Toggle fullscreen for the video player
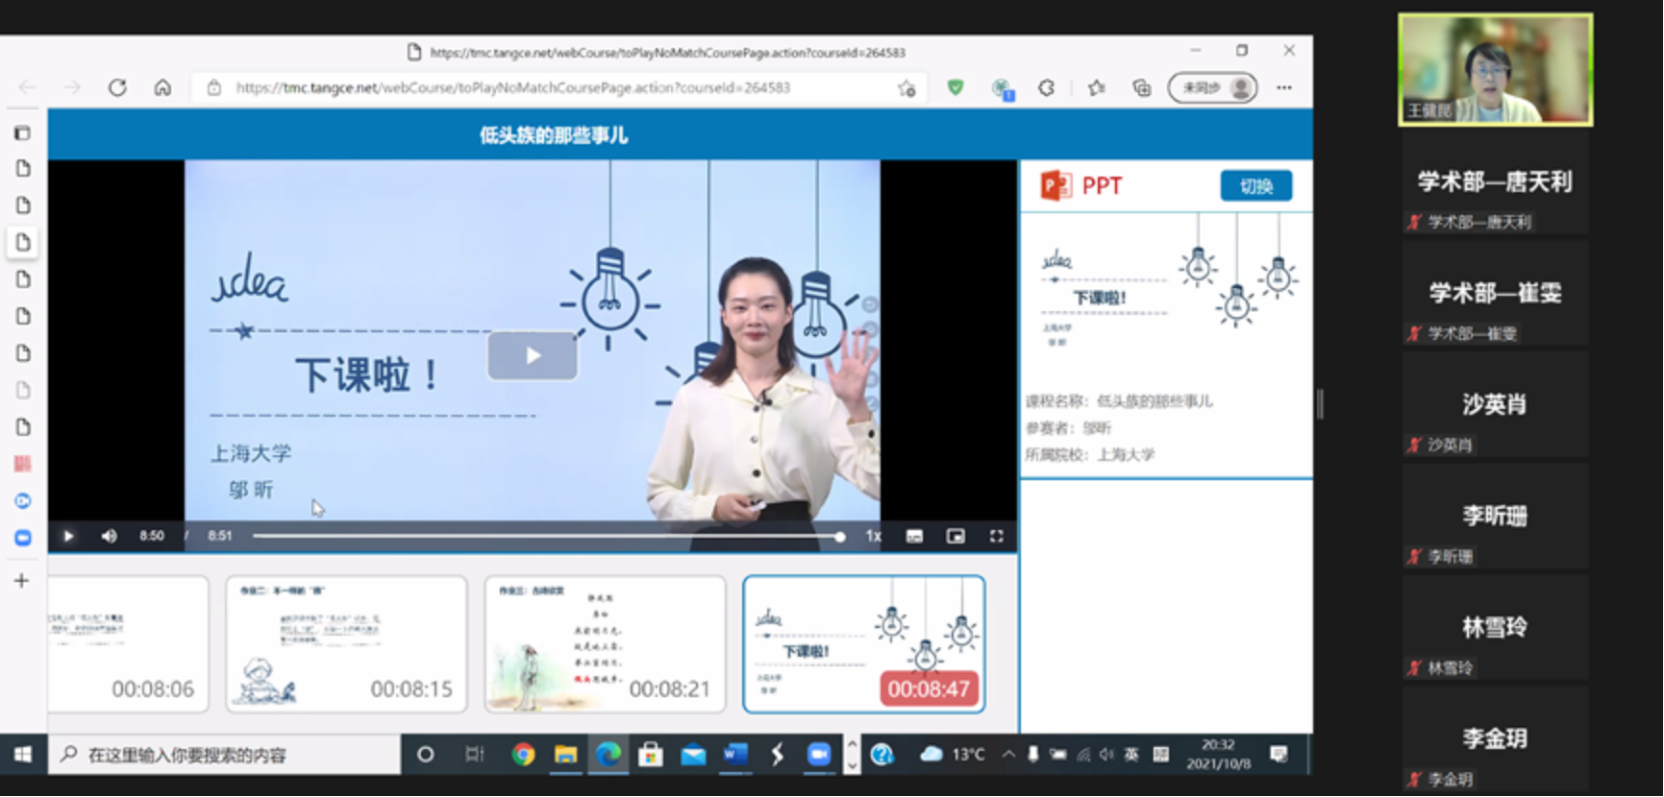 [x=996, y=536]
